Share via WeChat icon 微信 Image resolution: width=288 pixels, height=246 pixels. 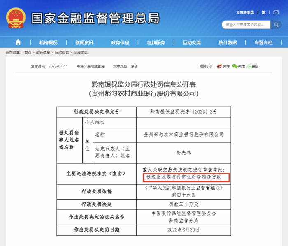[x=235, y=66]
